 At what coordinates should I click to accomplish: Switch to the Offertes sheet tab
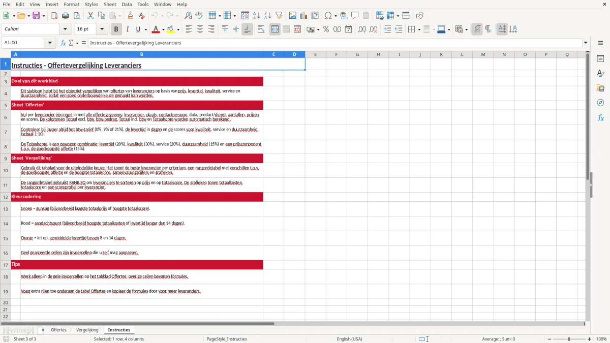(x=58, y=330)
